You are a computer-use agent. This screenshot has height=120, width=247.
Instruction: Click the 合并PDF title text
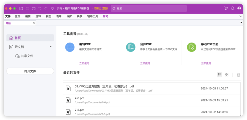point(146,44)
